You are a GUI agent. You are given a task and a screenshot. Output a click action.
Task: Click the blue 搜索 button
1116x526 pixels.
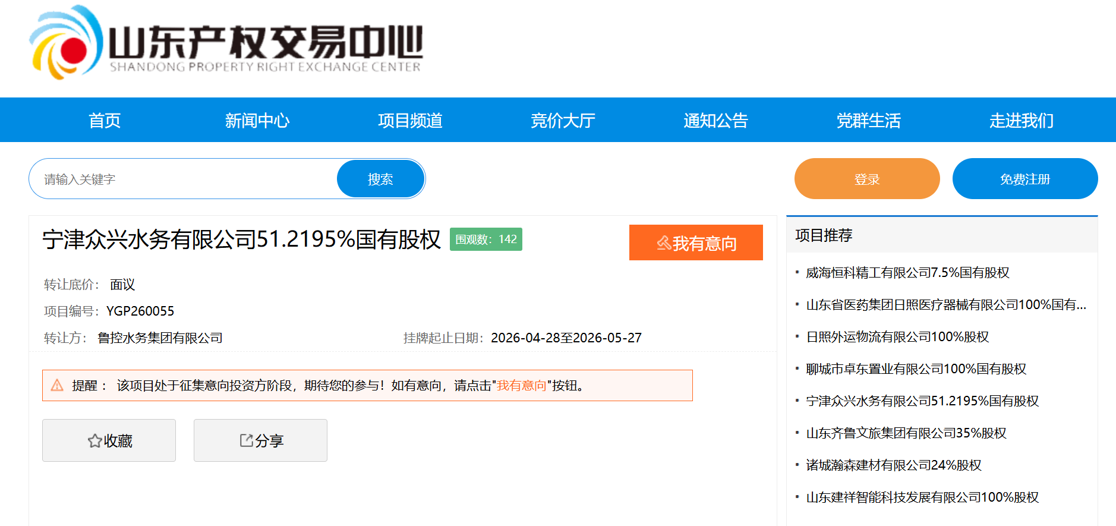tap(380, 179)
